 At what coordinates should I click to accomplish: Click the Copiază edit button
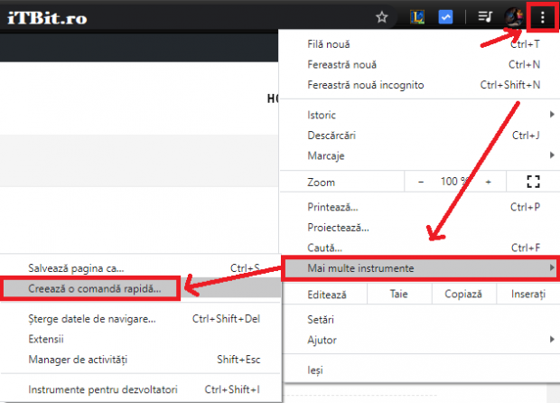click(x=462, y=295)
